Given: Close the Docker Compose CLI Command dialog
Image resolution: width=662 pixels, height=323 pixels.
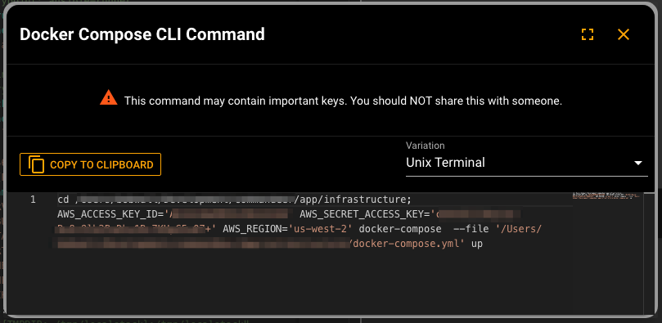Looking at the screenshot, I should pos(624,34).
